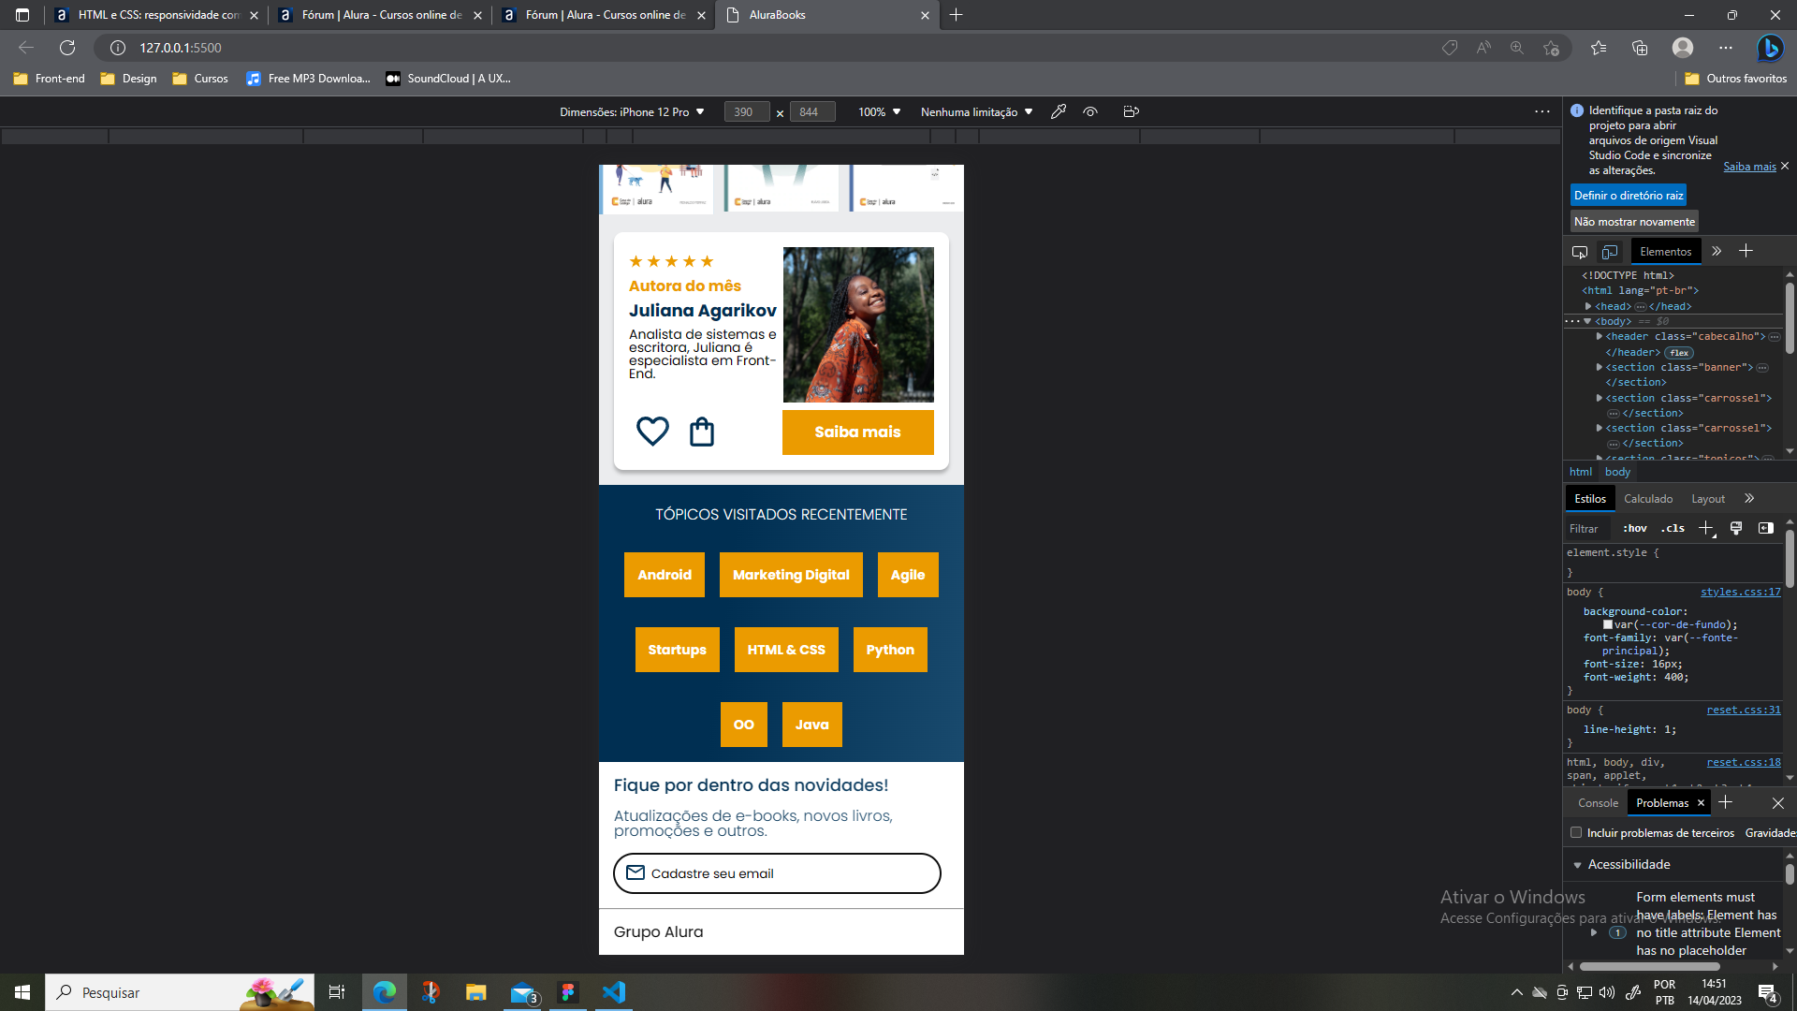
Task: Open the paintbrush rendering emulation icon
Action: (1736, 528)
